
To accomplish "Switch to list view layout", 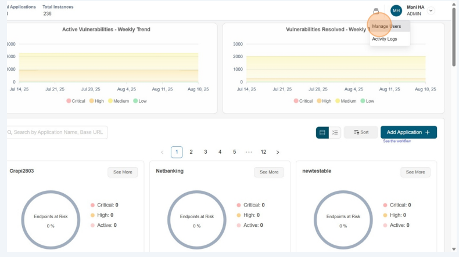I will (x=335, y=132).
